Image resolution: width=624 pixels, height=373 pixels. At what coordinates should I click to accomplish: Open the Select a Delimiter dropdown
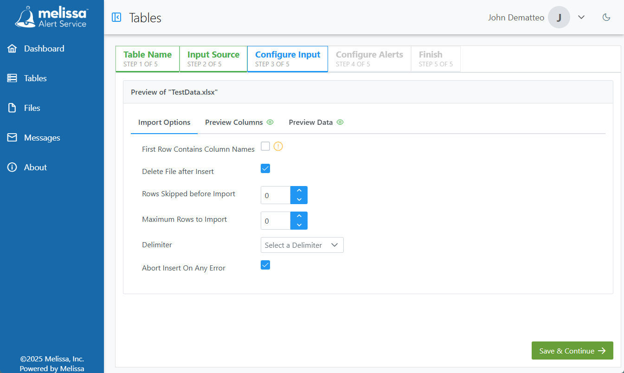click(x=302, y=244)
